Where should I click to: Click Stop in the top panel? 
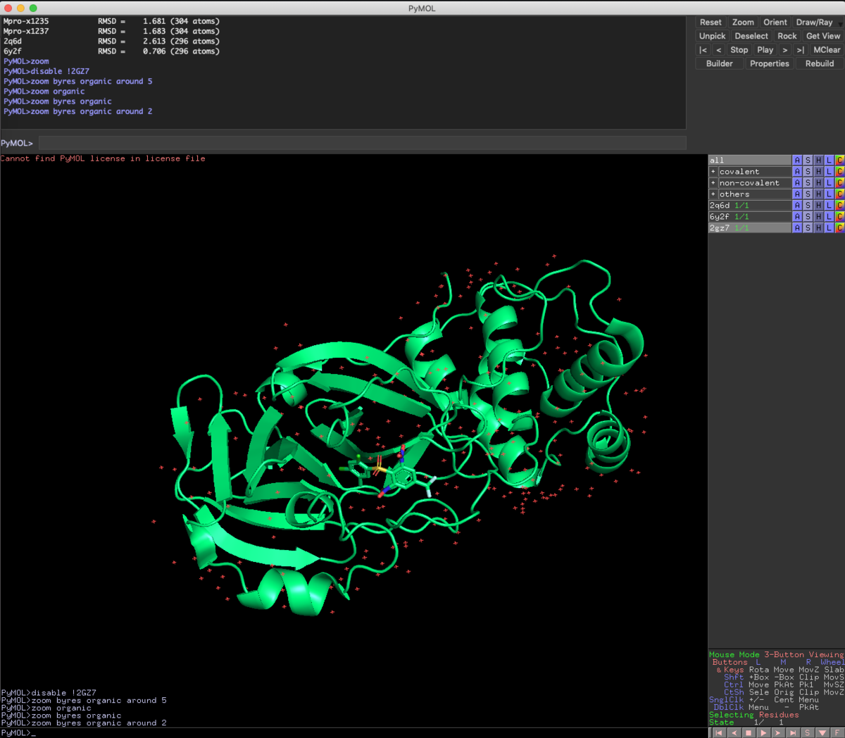point(739,50)
